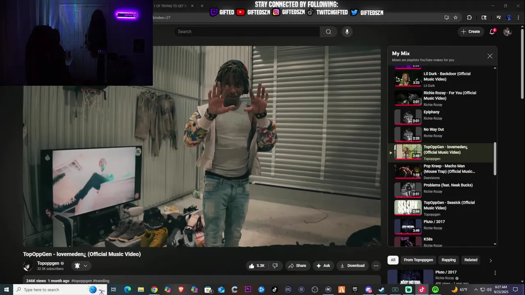
Task: Click the main video player area
Action: (202, 146)
